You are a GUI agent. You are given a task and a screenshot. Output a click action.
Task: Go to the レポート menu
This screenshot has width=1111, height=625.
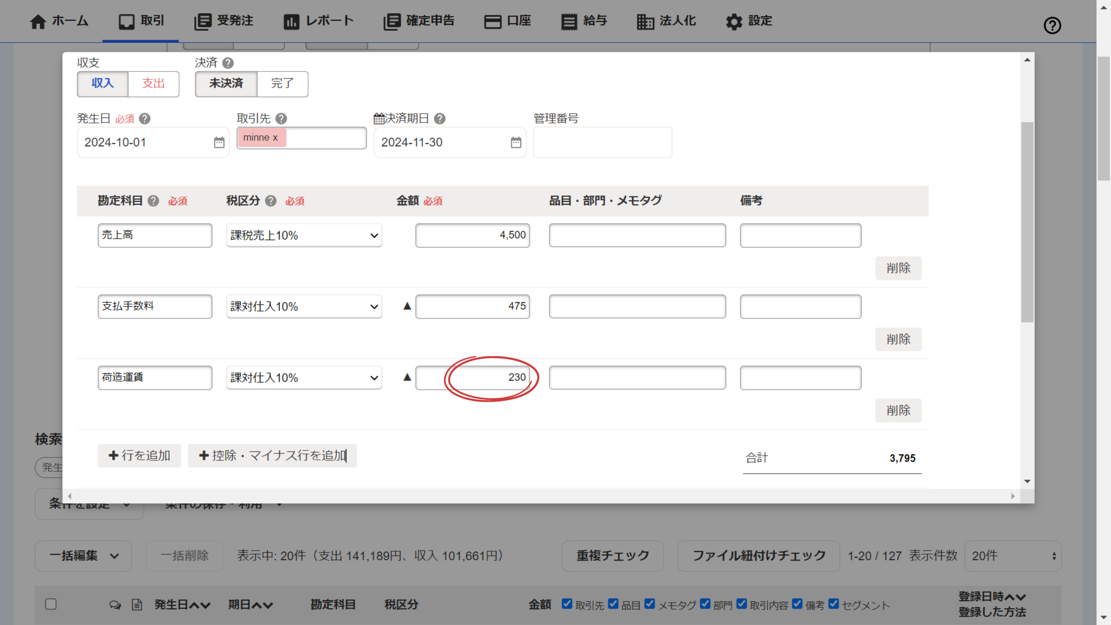(x=318, y=21)
